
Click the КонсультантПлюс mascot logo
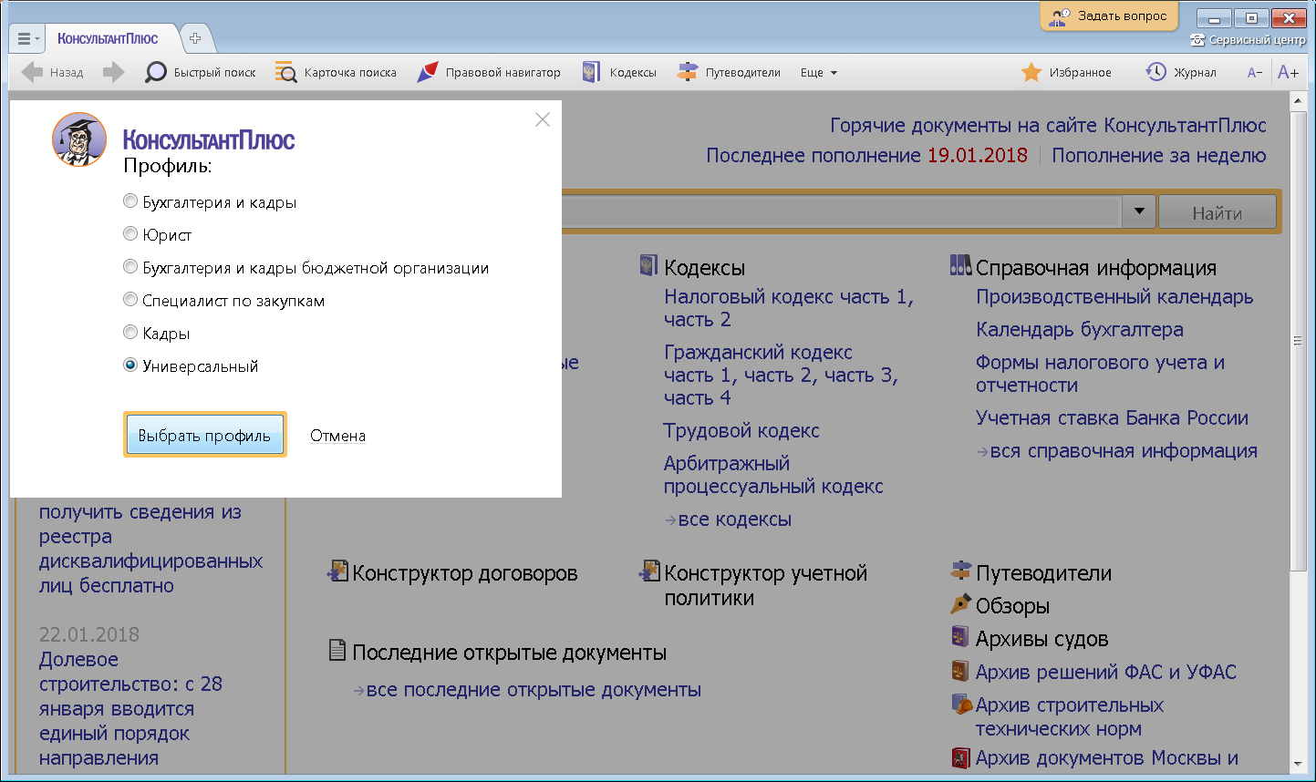coord(79,139)
